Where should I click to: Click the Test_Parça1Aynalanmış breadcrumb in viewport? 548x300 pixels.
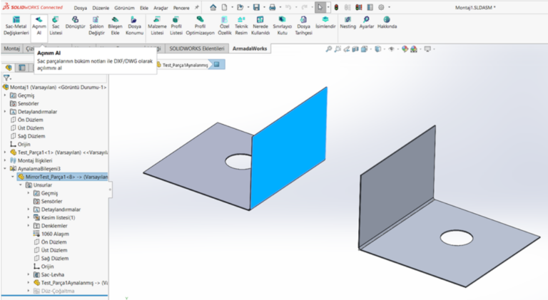[185, 64]
